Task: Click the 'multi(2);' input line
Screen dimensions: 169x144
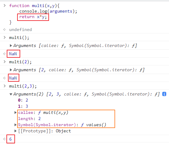Action: click(21, 62)
